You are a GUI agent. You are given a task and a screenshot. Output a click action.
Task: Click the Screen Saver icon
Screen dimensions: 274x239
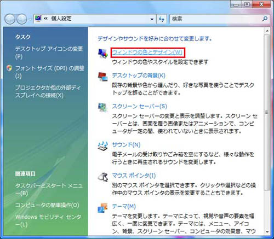103,107
